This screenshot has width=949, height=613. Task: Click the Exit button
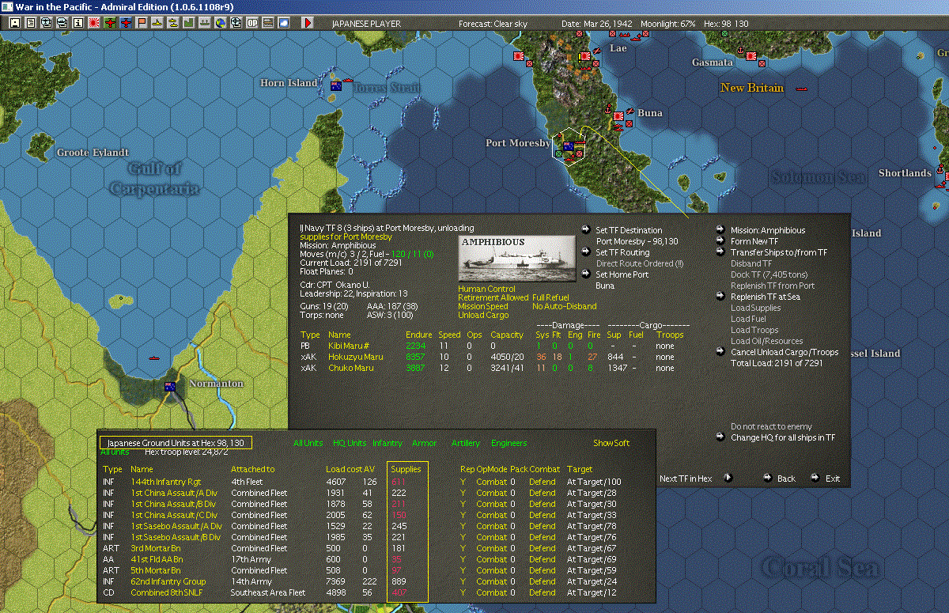833,478
